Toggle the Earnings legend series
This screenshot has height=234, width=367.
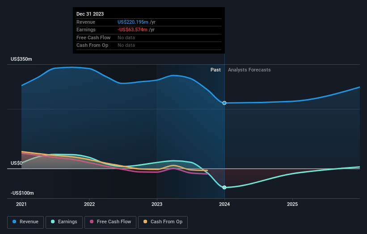coord(64,222)
